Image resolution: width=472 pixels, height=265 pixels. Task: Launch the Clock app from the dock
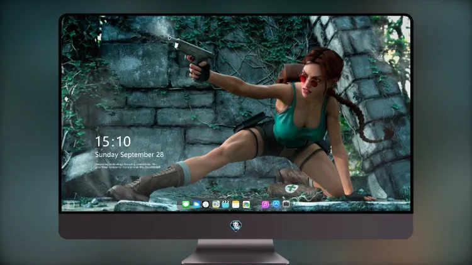coord(206,205)
